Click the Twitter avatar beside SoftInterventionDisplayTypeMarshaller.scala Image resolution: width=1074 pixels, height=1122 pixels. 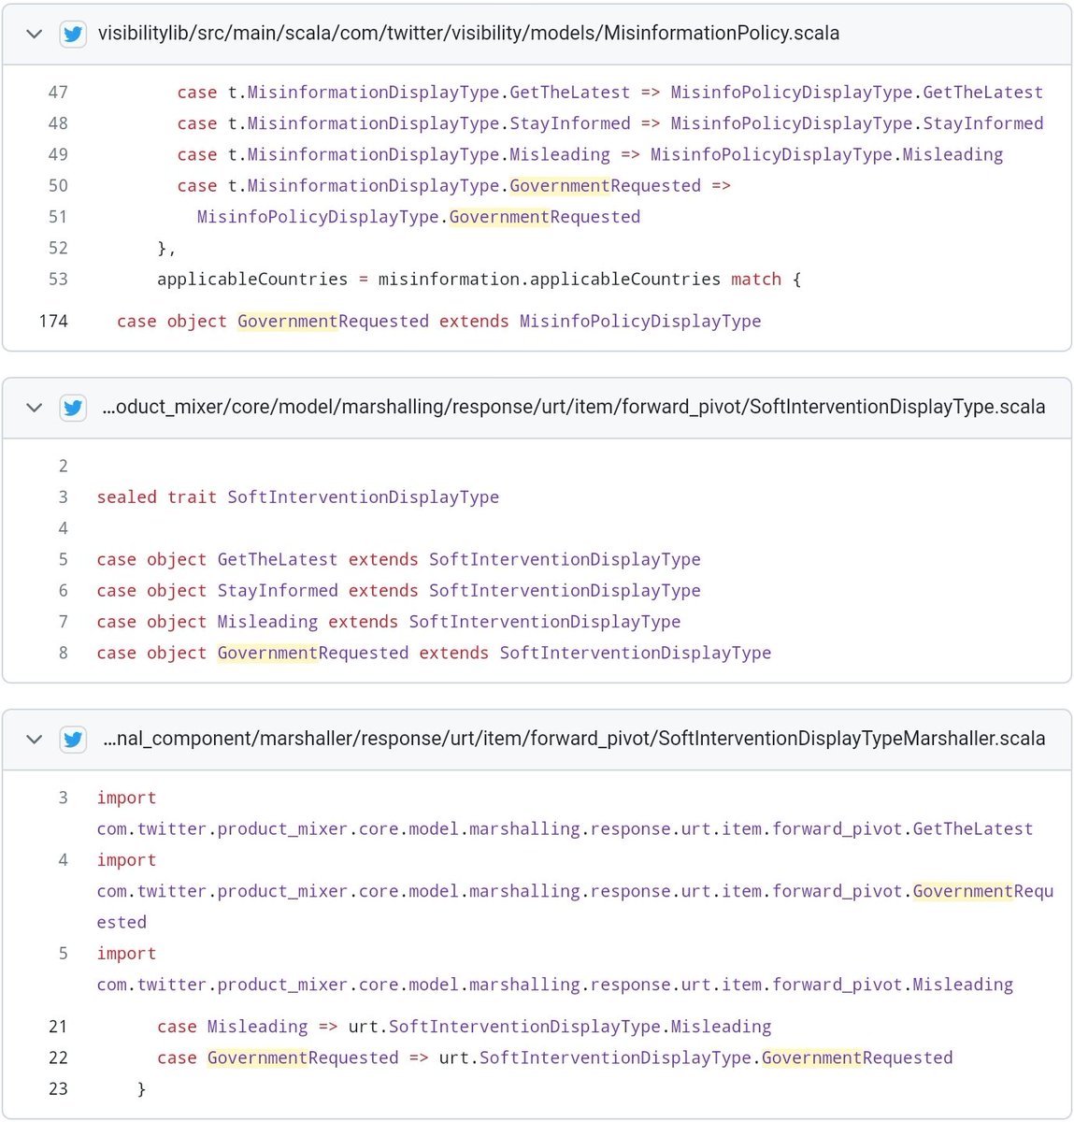click(73, 739)
